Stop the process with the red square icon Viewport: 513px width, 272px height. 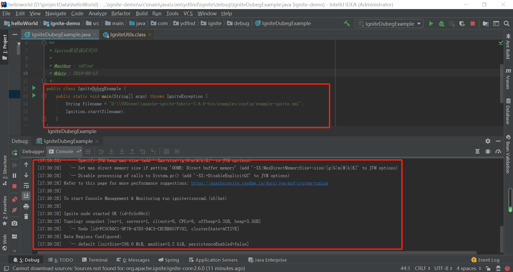tap(472, 24)
